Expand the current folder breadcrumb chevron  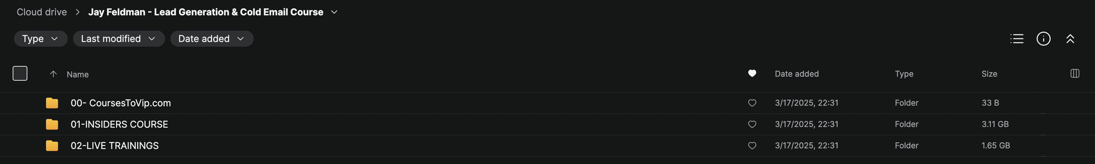[334, 12]
